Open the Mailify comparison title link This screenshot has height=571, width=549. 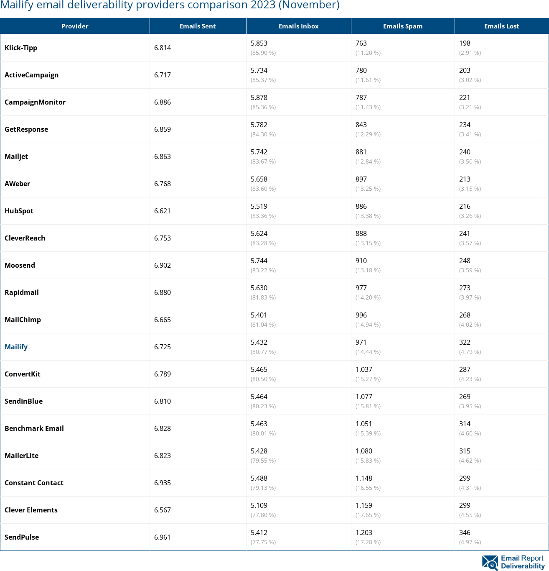170,5
